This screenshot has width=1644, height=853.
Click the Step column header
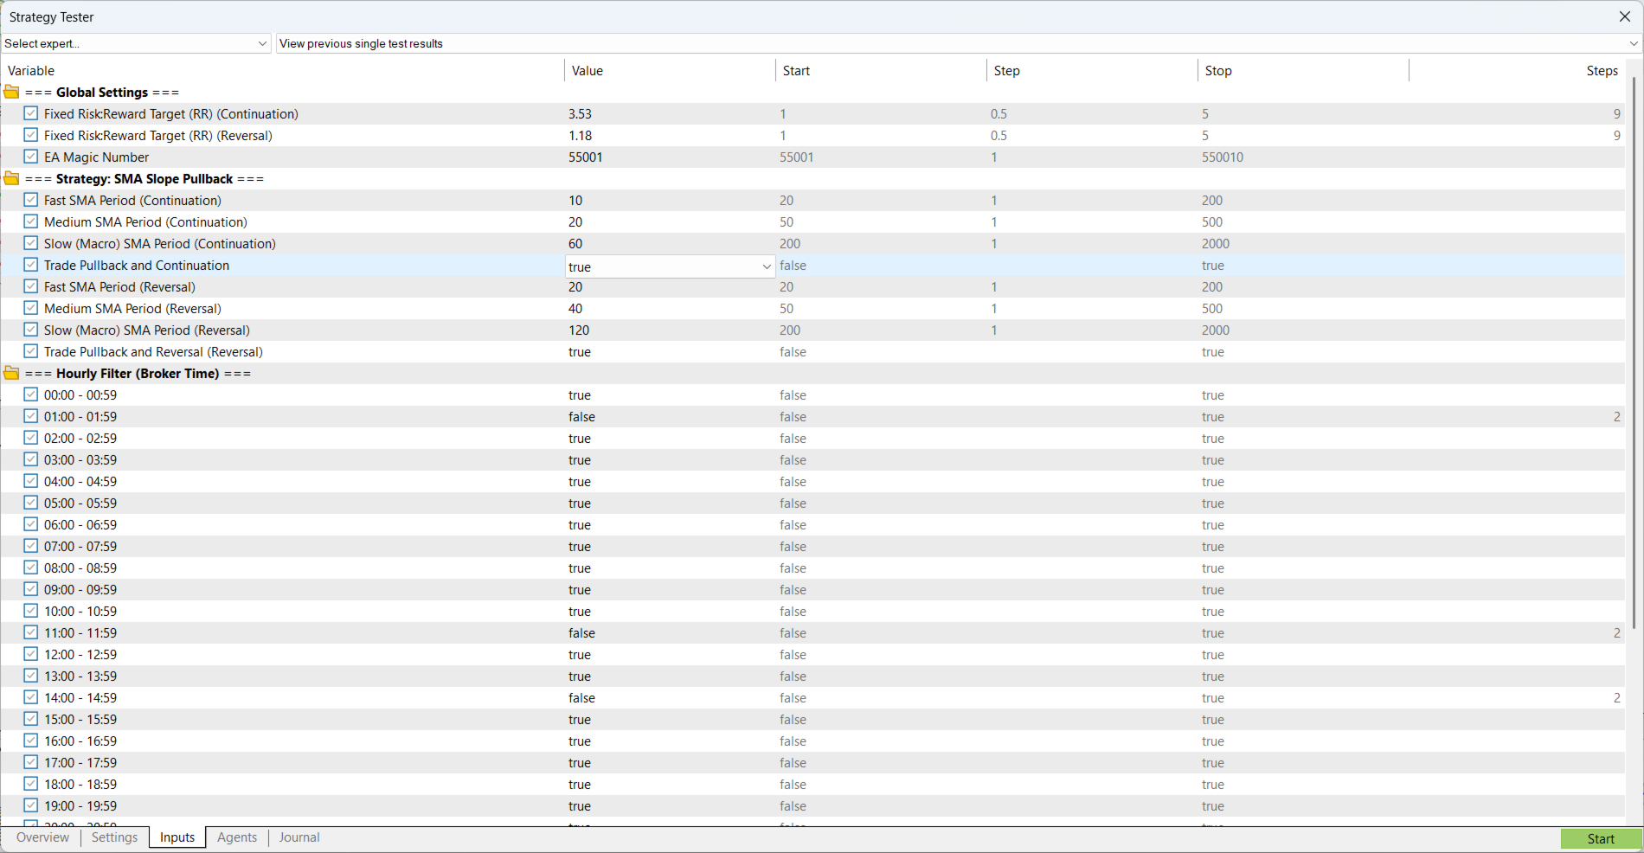click(1007, 71)
